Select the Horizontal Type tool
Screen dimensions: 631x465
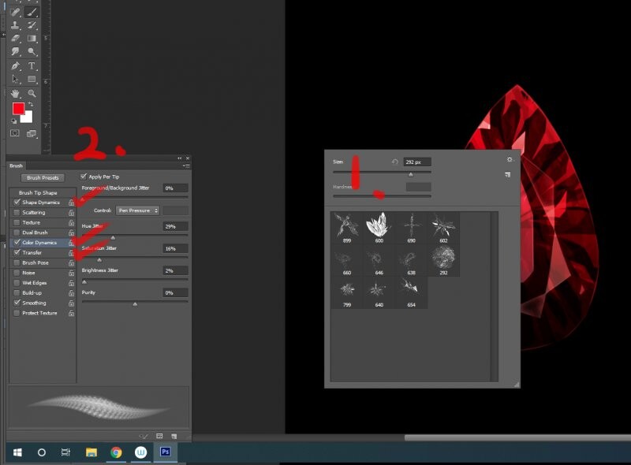coord(32,66)
